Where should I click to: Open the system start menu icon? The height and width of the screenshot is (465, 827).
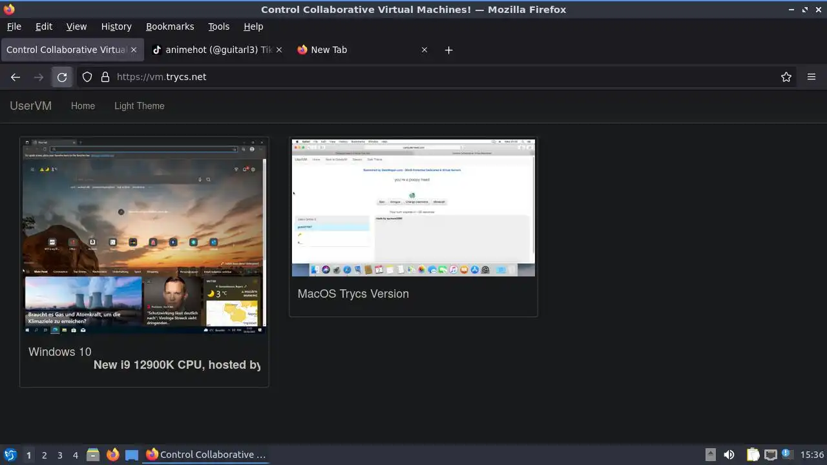(10, 455)
